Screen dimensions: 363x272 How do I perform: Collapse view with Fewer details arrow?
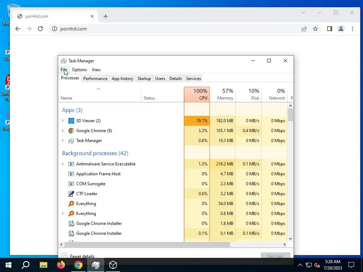point(65,256)
